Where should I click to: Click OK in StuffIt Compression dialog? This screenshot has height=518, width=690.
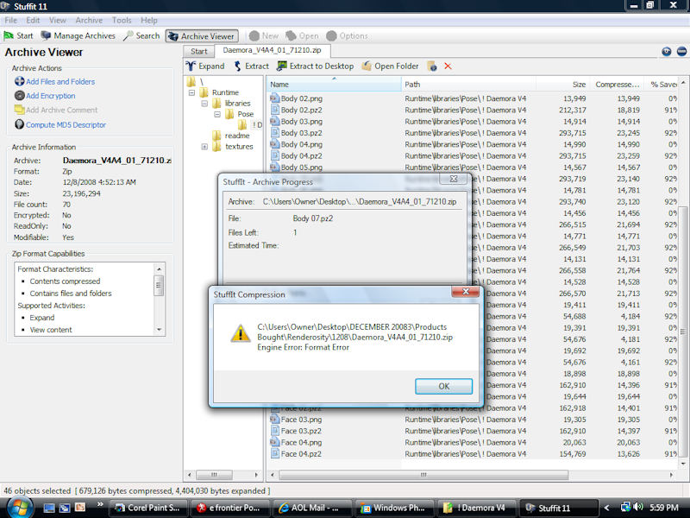click(443, 386)
